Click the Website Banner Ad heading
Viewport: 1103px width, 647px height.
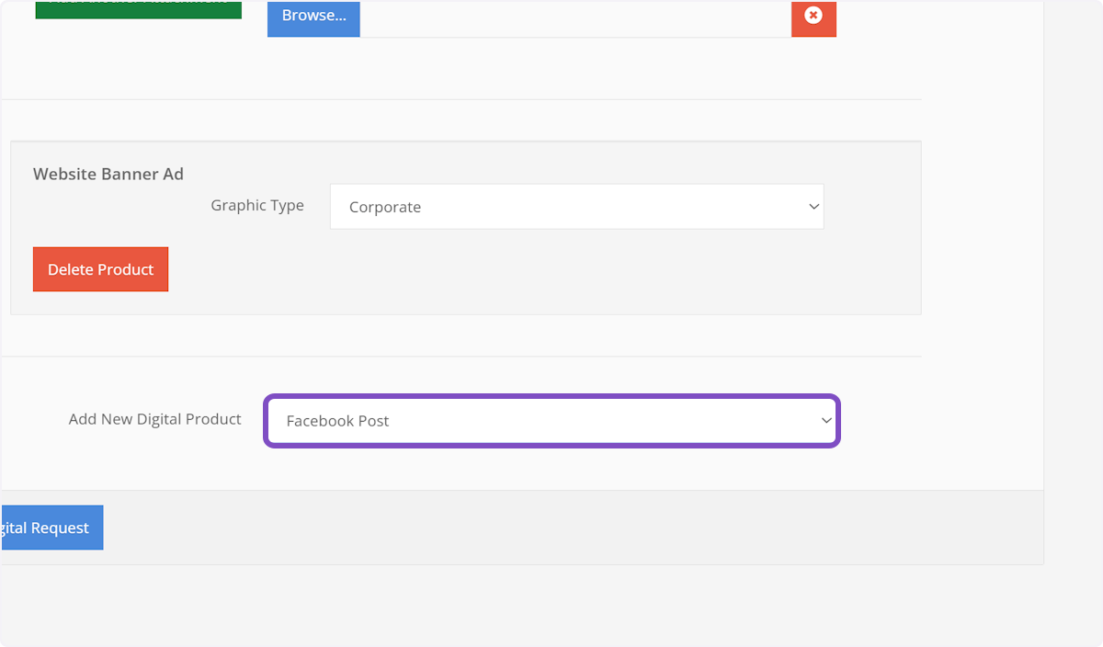[x=108, y=174]
